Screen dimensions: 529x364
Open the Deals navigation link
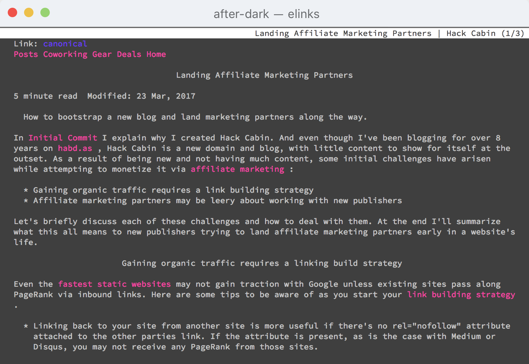[x=129, y=54]
